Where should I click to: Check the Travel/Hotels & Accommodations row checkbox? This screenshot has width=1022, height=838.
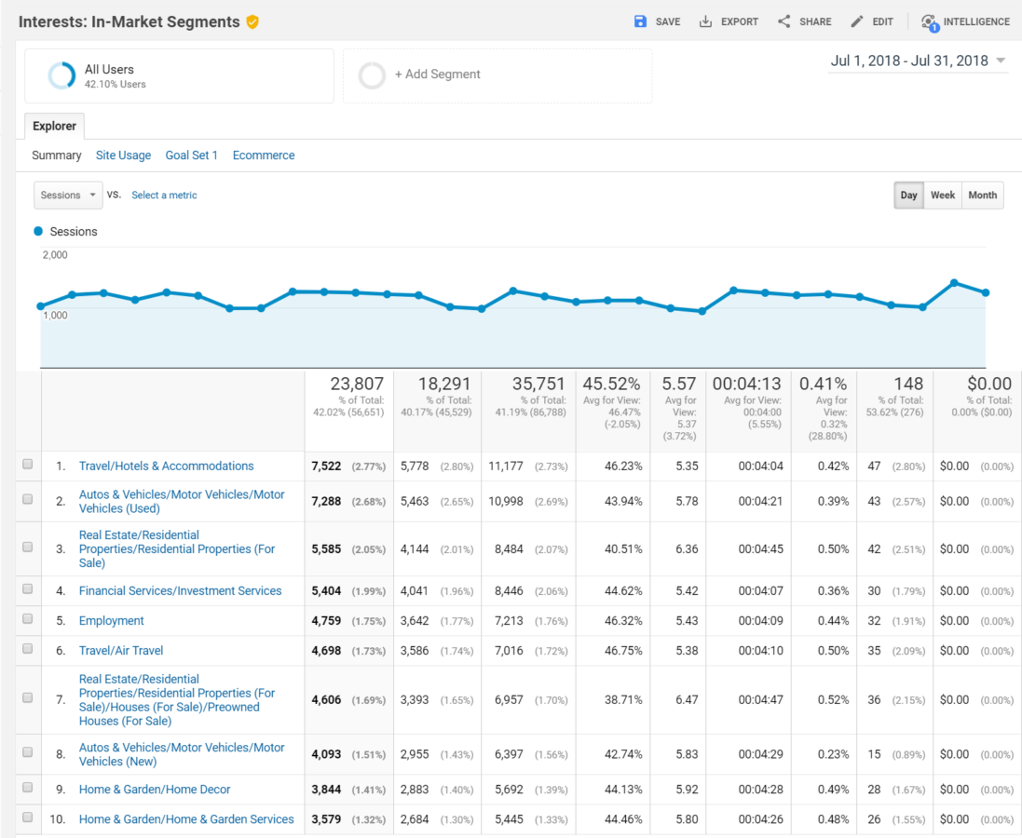[27, 465]
